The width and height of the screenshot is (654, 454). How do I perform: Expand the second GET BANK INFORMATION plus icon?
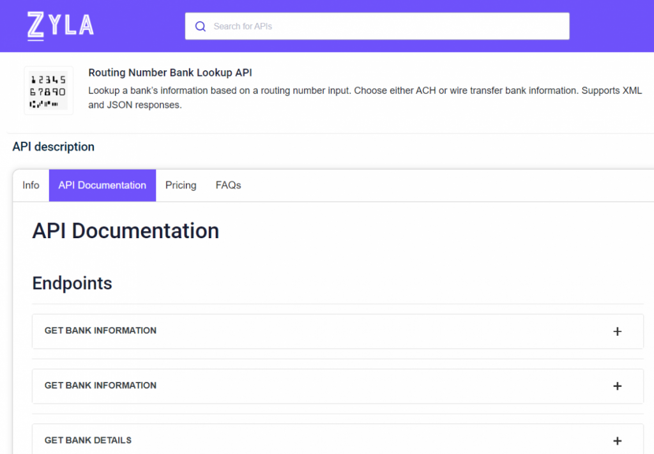click(x=617, y=386)
